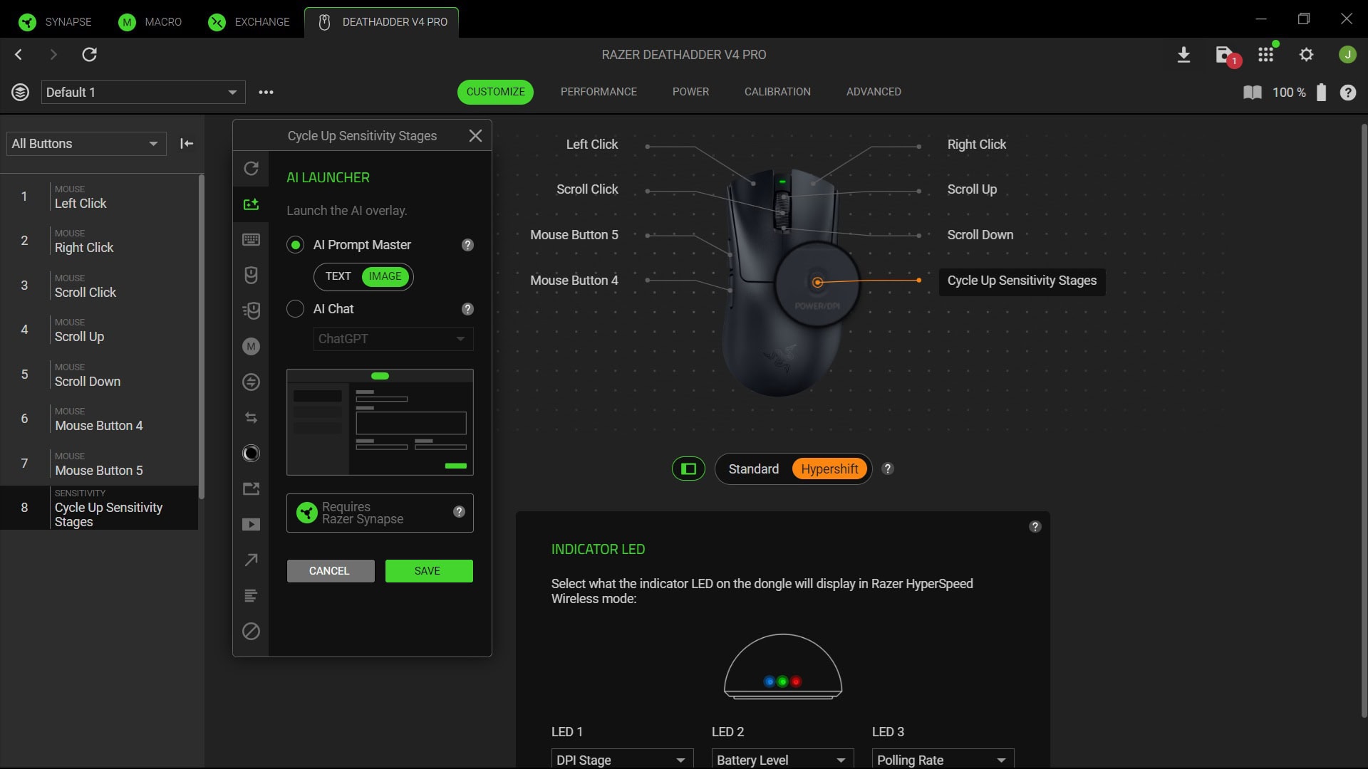The height and width of the screenshot is (769, 1368).
Task: Click the refresh icon in navigation bar
Action: (x=89, y=55)
